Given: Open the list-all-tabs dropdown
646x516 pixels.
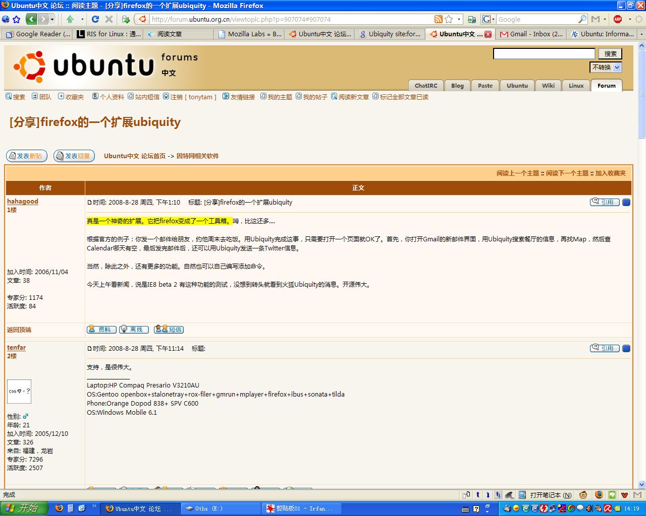Looking at the screenshot, I should coord(641,34).
